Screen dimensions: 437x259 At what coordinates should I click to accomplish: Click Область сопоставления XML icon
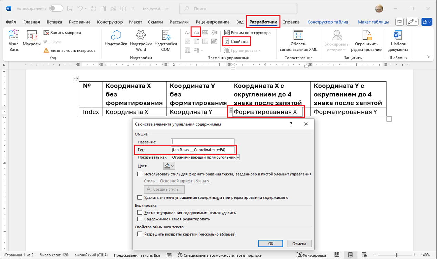click(x=298, y=36)
